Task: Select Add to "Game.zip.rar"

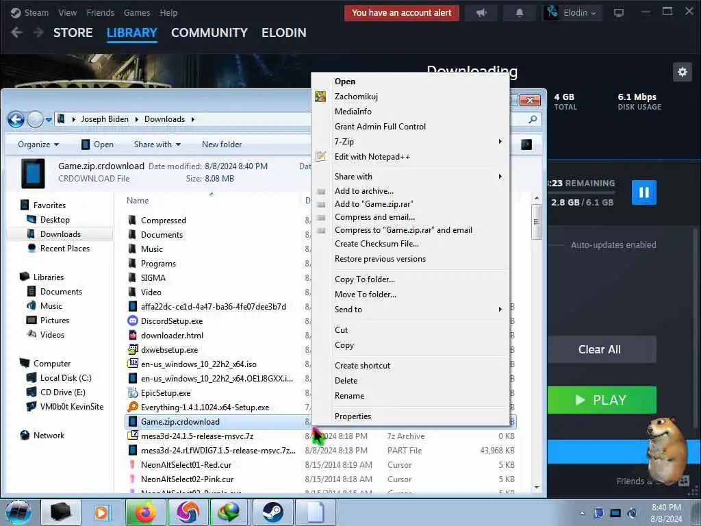Action: (374, 204)
